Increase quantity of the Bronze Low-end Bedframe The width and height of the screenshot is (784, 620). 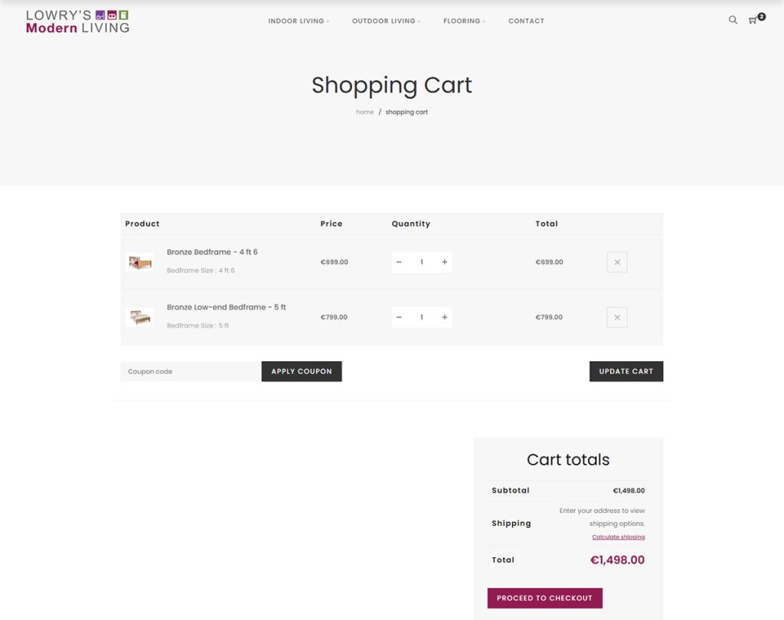[444, 317]
